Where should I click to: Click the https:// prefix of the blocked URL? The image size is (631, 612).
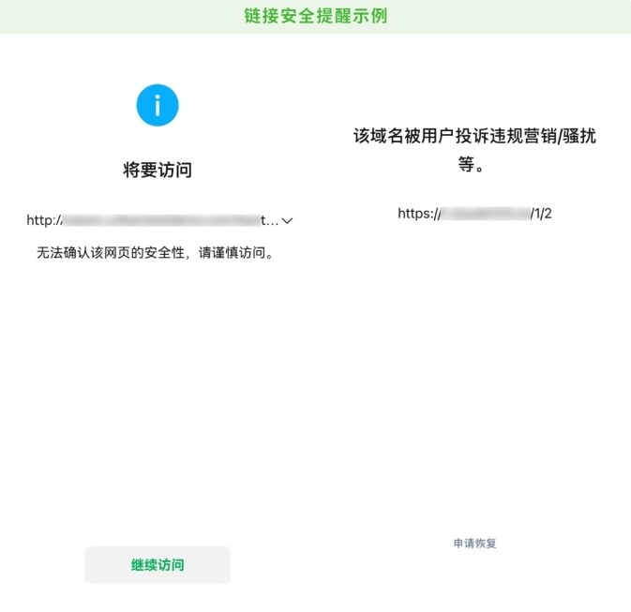[418, 214]
